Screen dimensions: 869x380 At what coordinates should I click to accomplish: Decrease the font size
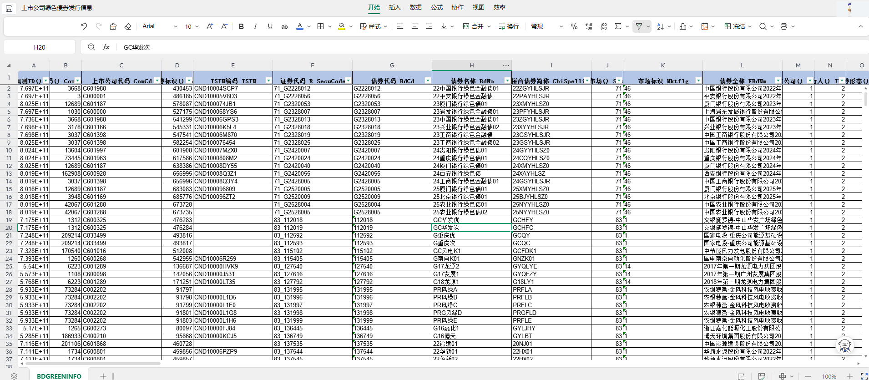click(224, 26)
